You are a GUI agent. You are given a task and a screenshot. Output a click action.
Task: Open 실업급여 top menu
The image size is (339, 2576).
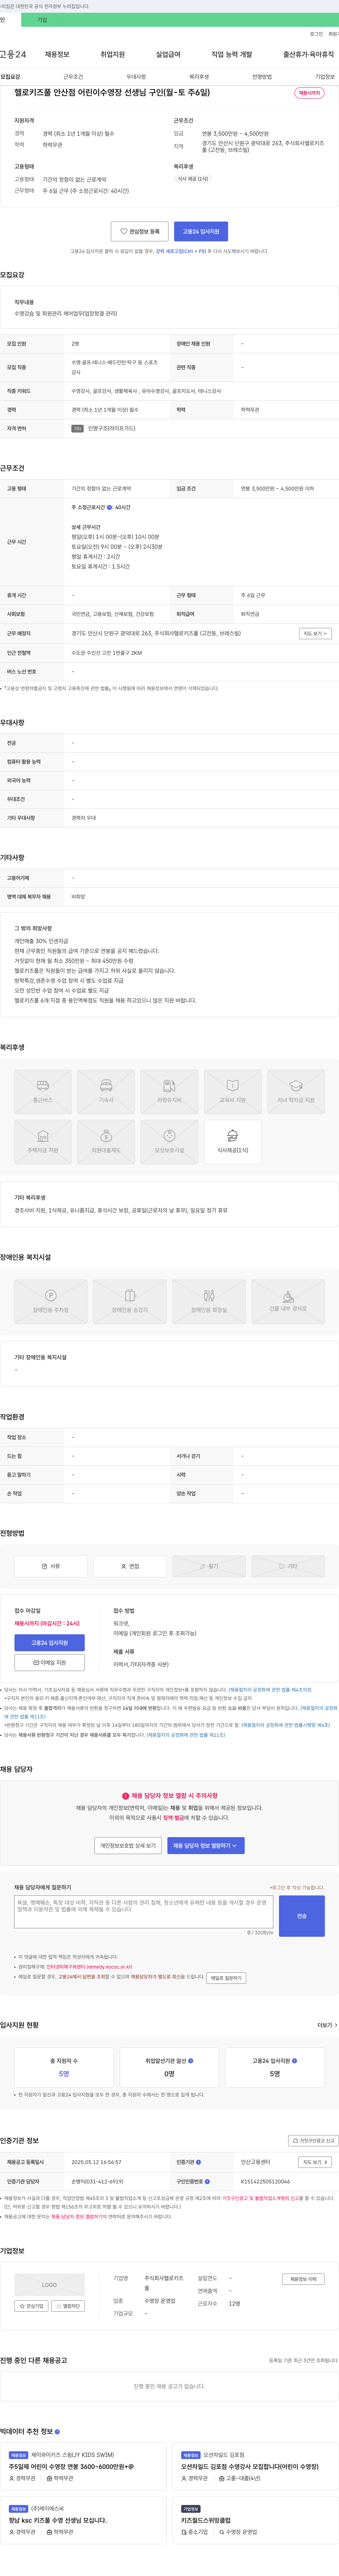point(168,54)
